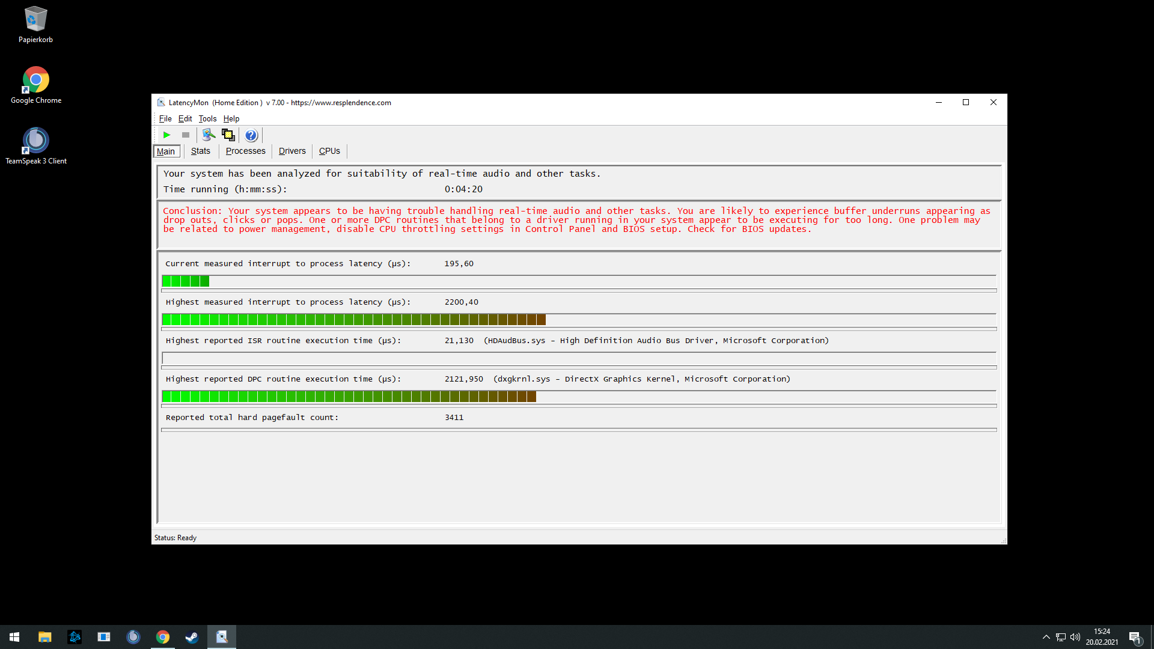Stop monitoring with the gray stop icon
This screenshot has height=649, width=1154.
[186, 135]
